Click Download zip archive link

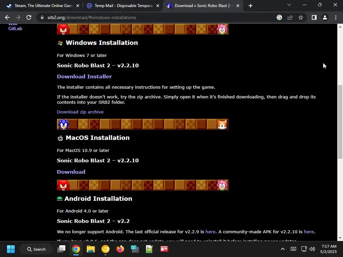coord(80,112)
